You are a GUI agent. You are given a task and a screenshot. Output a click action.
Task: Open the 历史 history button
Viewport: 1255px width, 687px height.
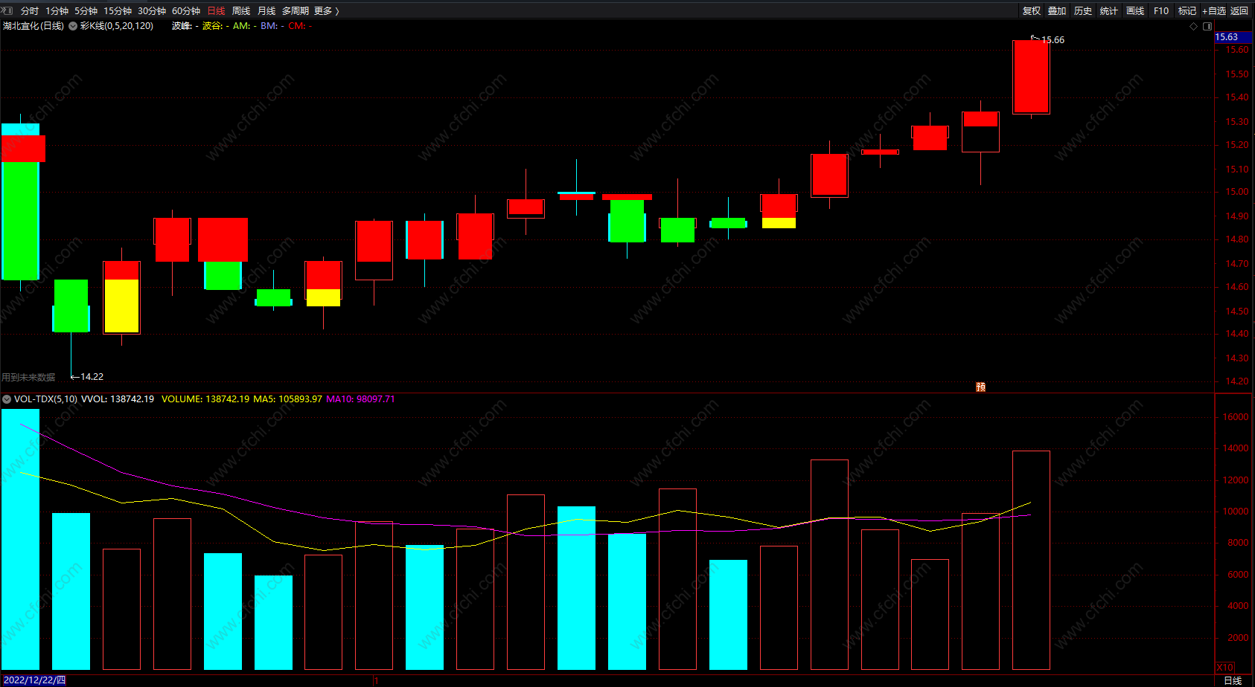coord(1083,10)
